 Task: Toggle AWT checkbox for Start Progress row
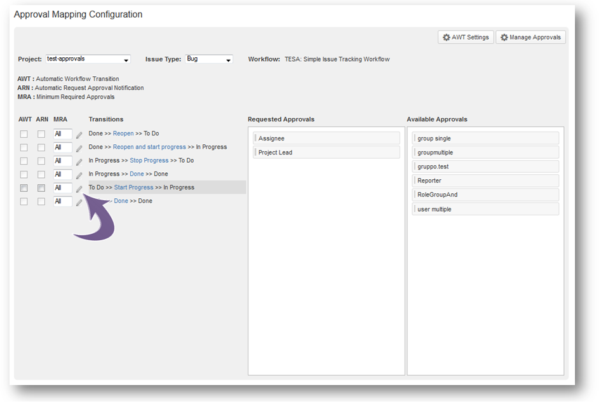pos(24,188)
